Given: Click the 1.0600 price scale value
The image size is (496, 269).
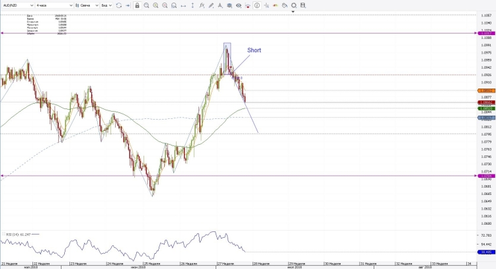Looking at the screenshot, I should pyautogui.click(x=486, y=223).
